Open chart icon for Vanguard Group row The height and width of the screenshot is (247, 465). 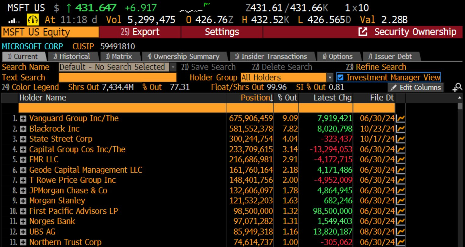401,118
